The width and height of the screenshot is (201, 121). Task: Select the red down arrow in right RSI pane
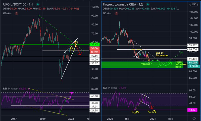coord(151,106)
